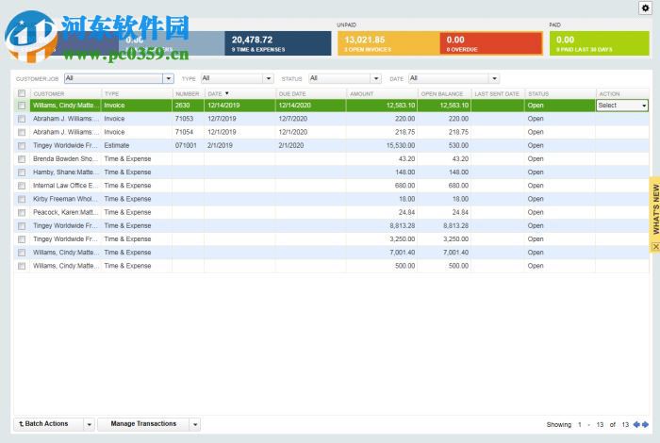Click the 12/7/2019 date cell
This screenshot has height=443, width=660.
tap(222, 119)
